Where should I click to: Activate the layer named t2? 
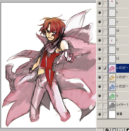118,49
